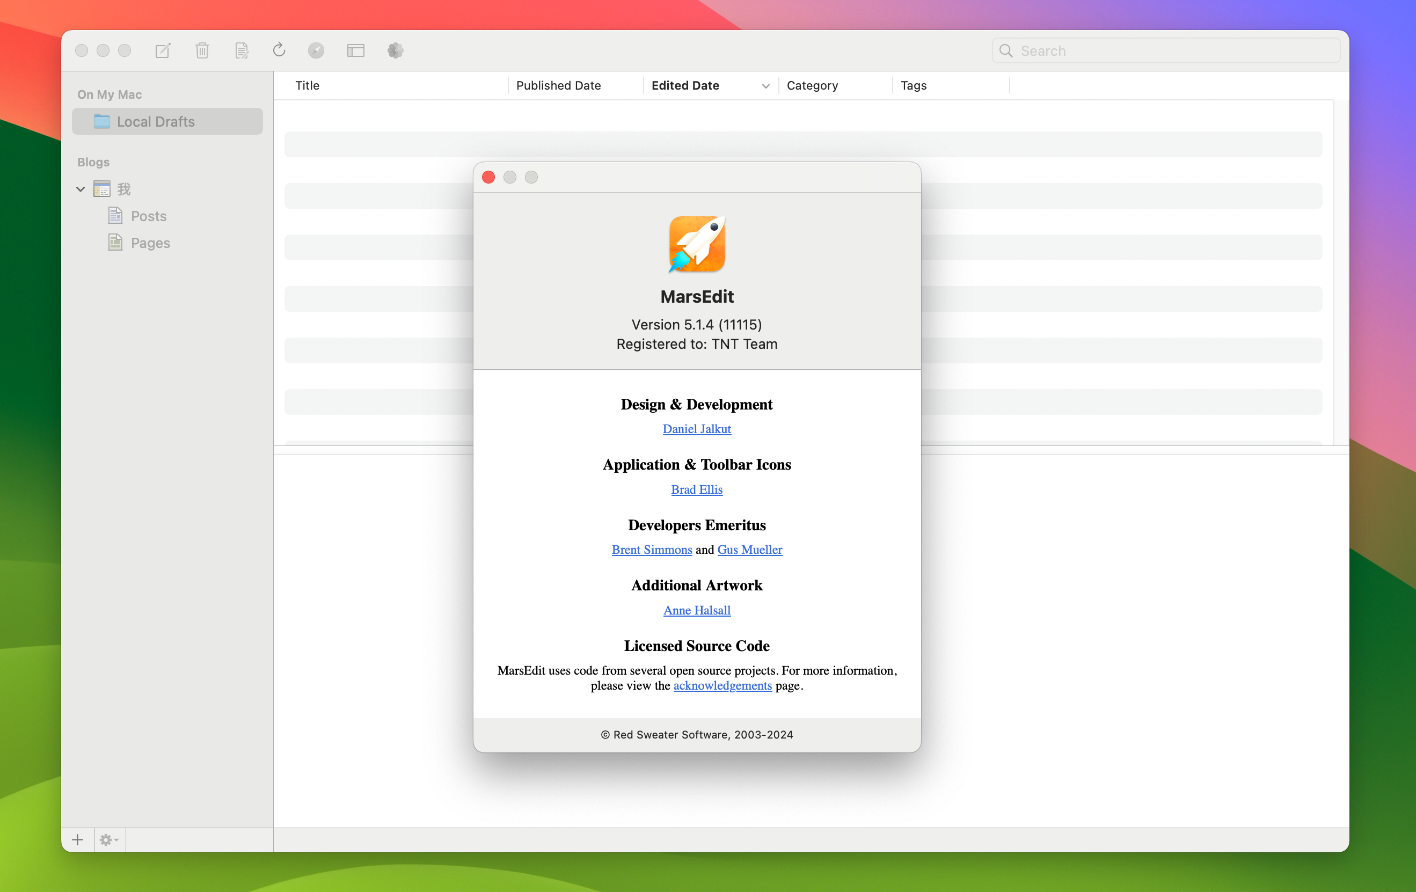Click the MarsEdit title in About window
This screenshot has height=892, width=1416.
[697, 296]
